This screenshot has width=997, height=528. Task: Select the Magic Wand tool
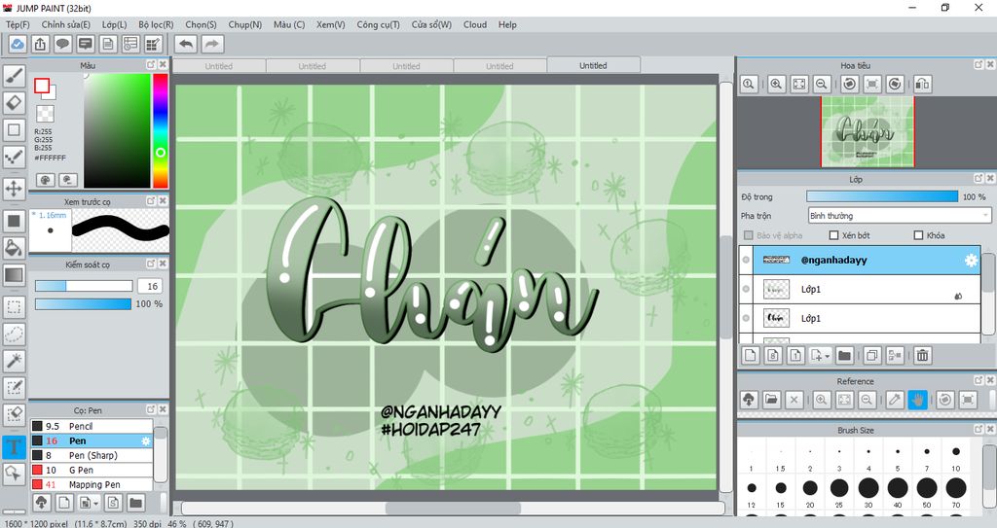[x=14, y=361]
